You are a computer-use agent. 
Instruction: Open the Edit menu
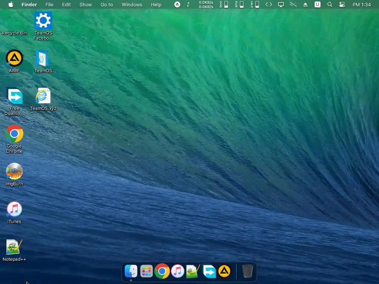(66, 4)
